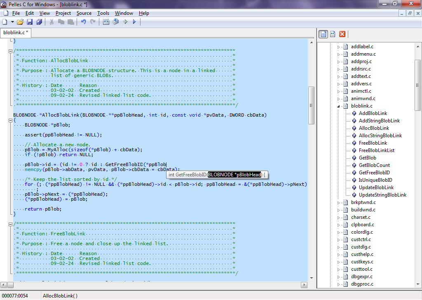Click the Undo arrow icon
Screen dimensions: 422x300
[83, 22]
